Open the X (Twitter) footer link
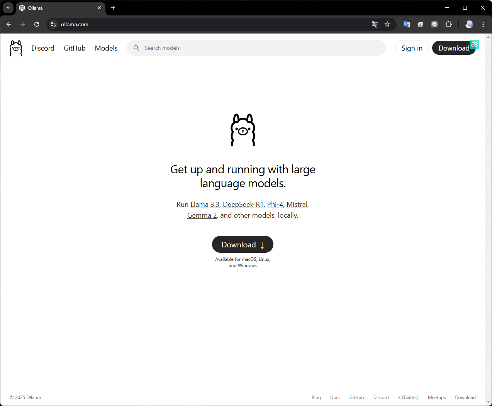Image resolution: width=492 pixels, height=406 pixels. click(408, 398)
